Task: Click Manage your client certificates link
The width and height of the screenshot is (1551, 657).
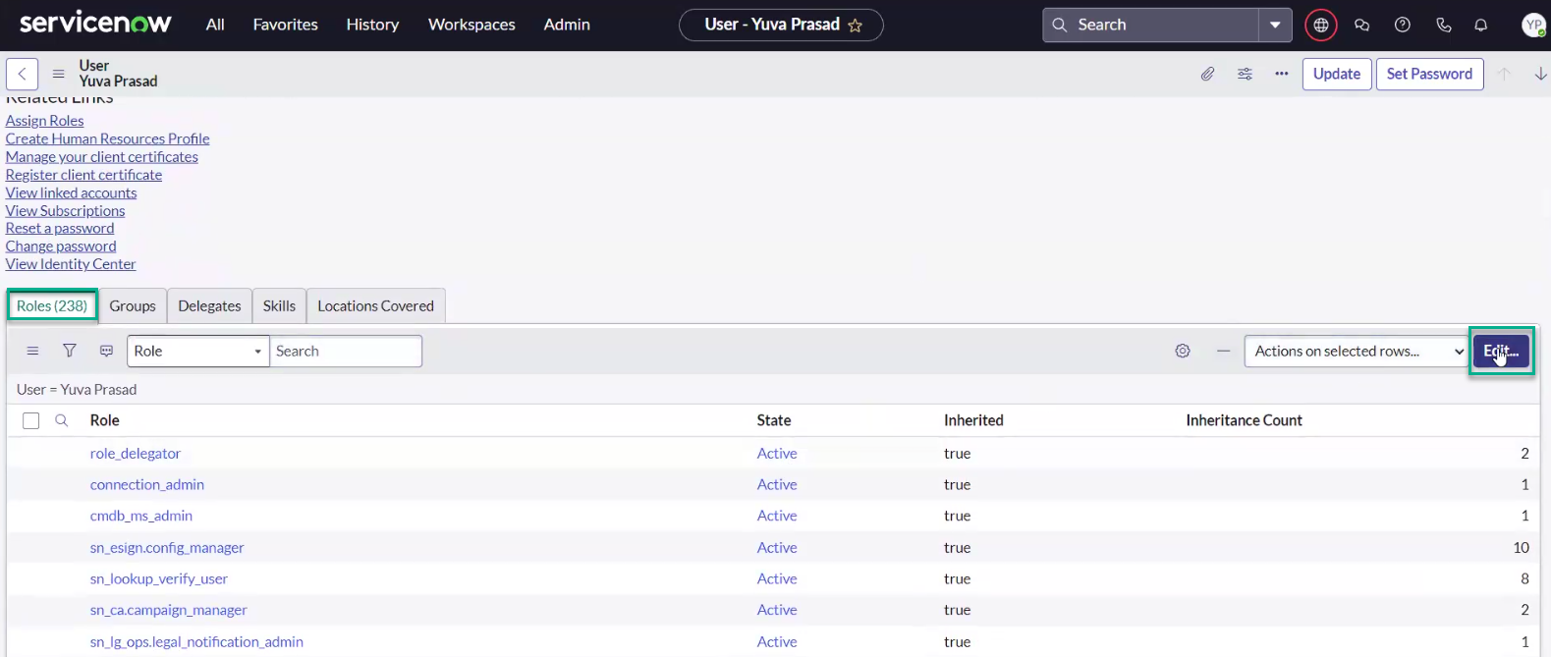Action: (102, 156)
